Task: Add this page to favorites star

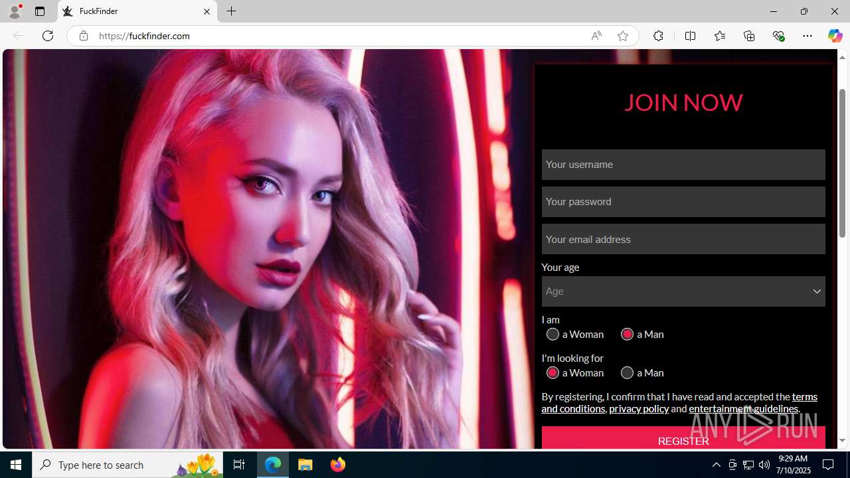Action: 622,36
